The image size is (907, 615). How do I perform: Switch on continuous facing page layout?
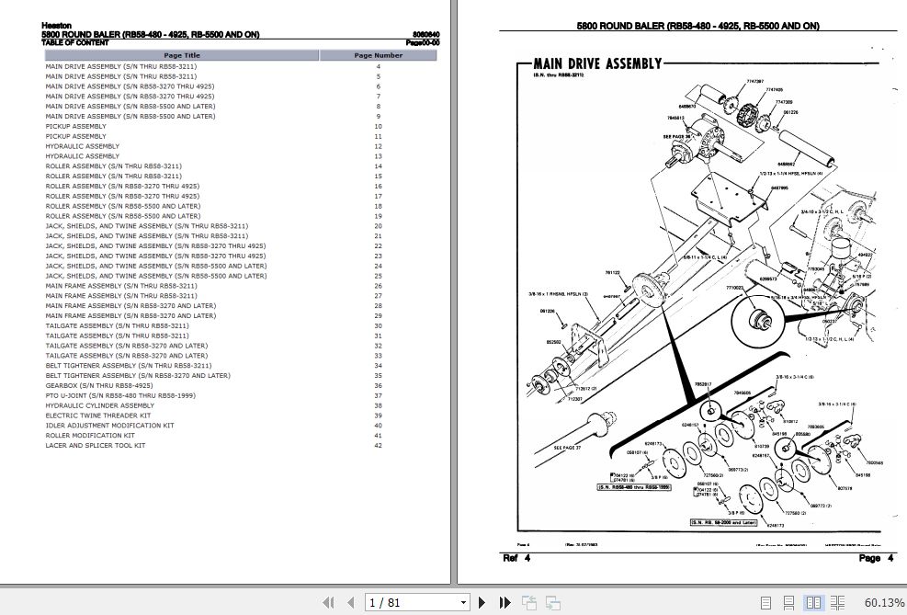[838, 602]
